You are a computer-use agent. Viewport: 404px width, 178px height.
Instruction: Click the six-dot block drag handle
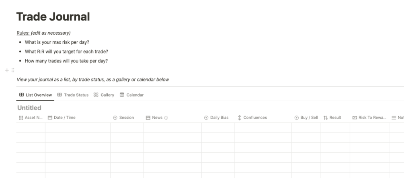[13, 70]
